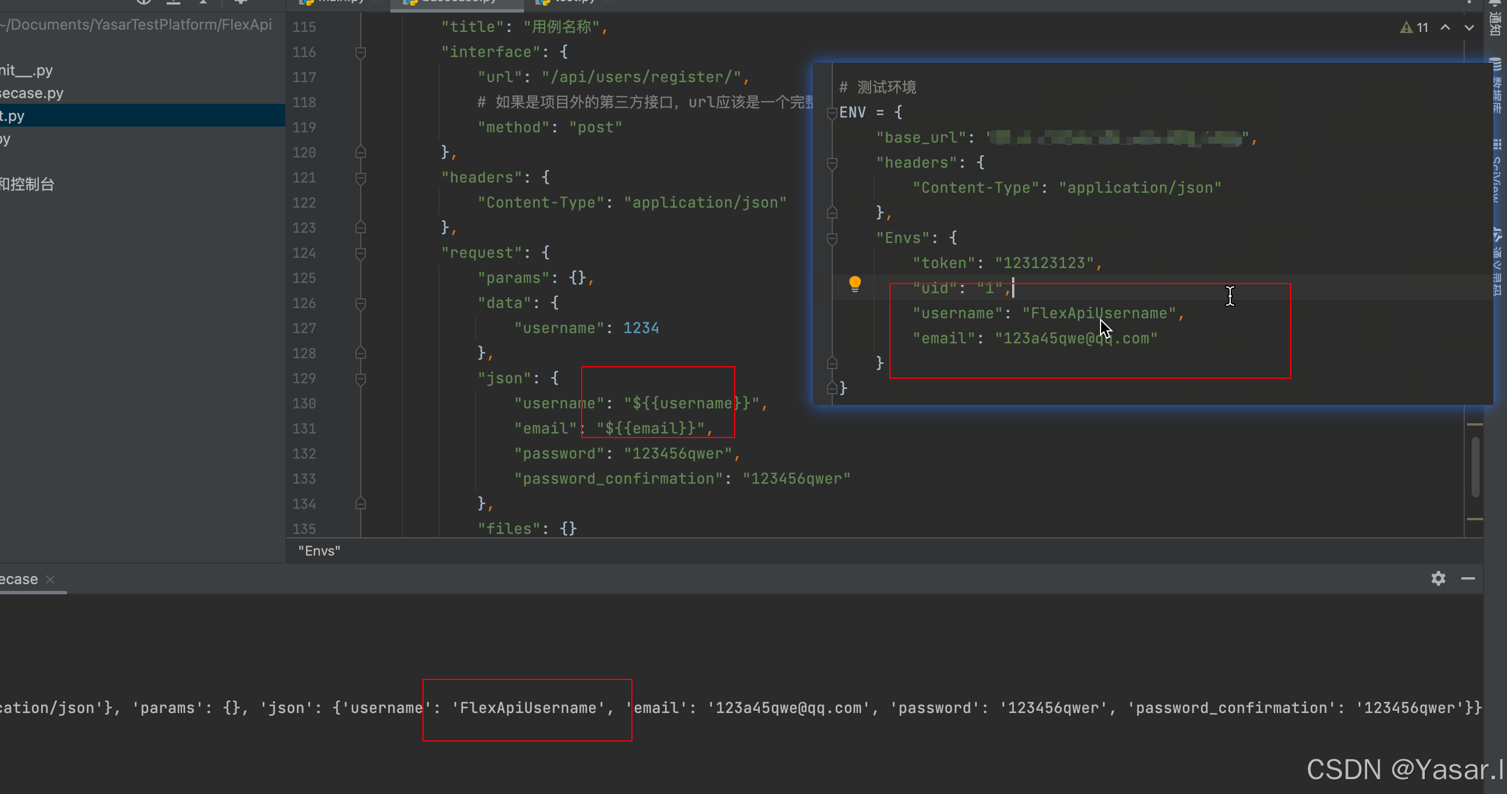Jump to next highlighted problem arrow
The height and width of the screenshot is (794, 1507).
tap(1469, 27)
